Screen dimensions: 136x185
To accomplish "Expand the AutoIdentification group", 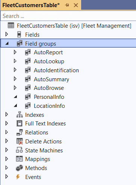I will point(15,70).
